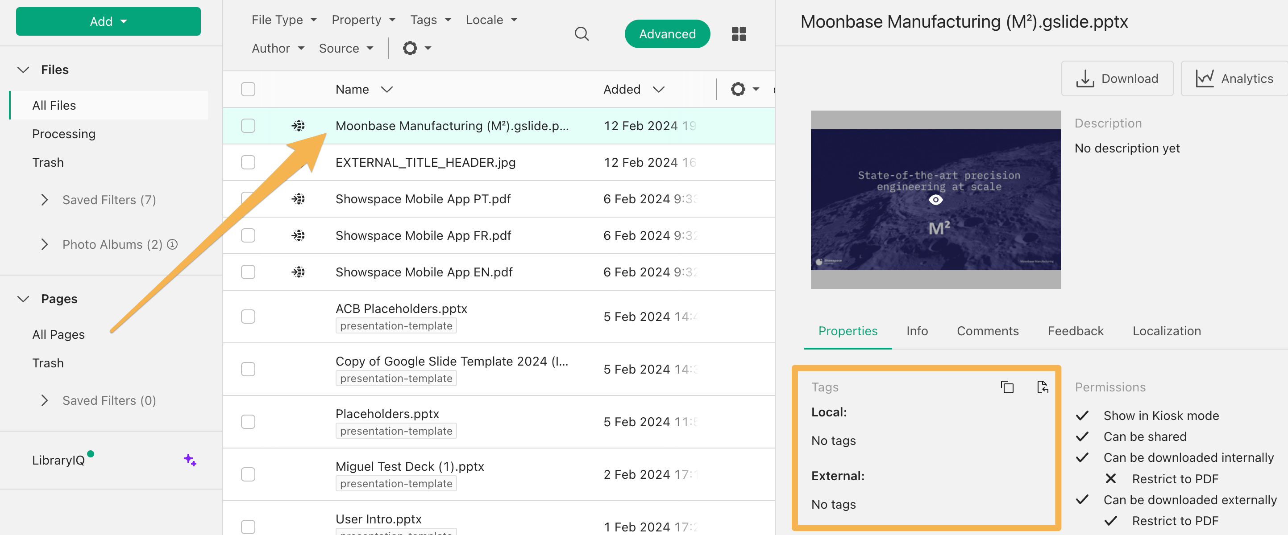The height and width of the screenshot is (535, 1288).
Task: Open LibraryIQ link
Action: [58, 460]
